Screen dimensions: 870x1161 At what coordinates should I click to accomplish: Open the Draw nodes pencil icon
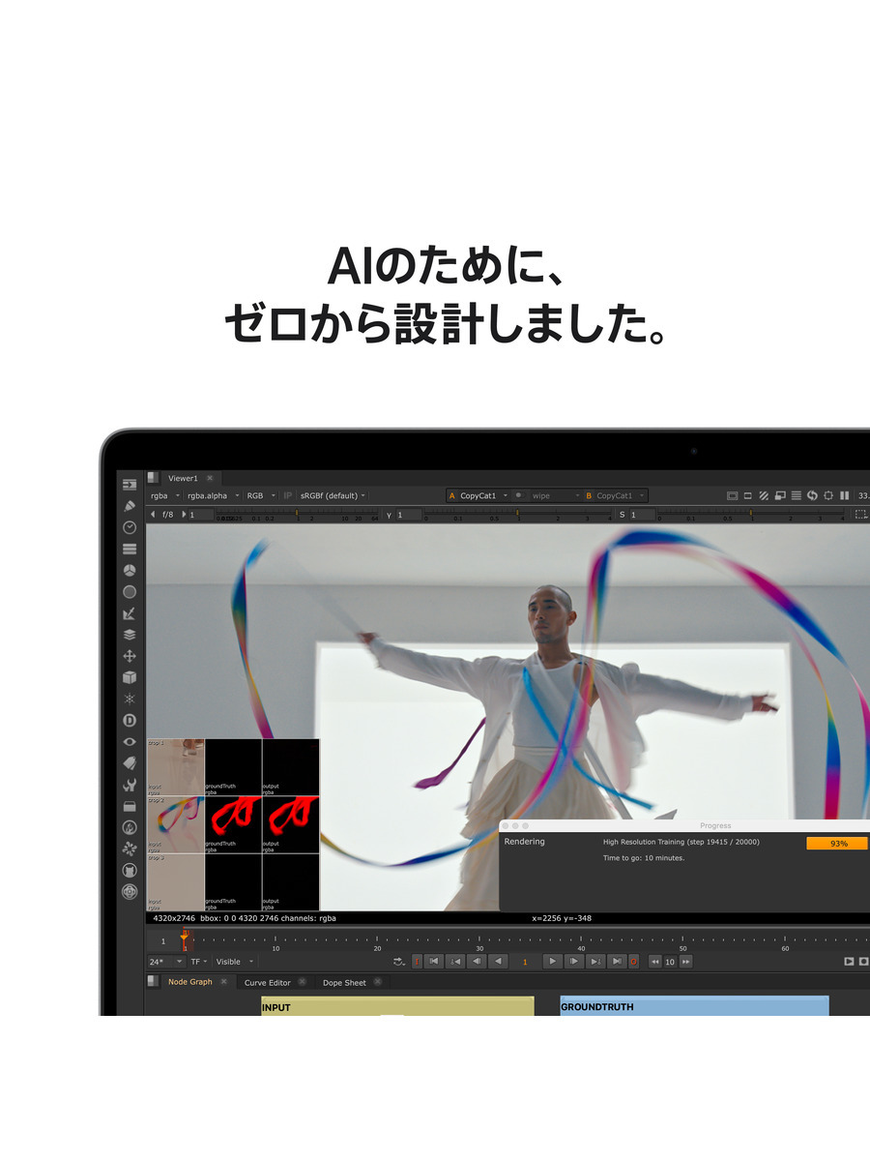coord(130,506)
